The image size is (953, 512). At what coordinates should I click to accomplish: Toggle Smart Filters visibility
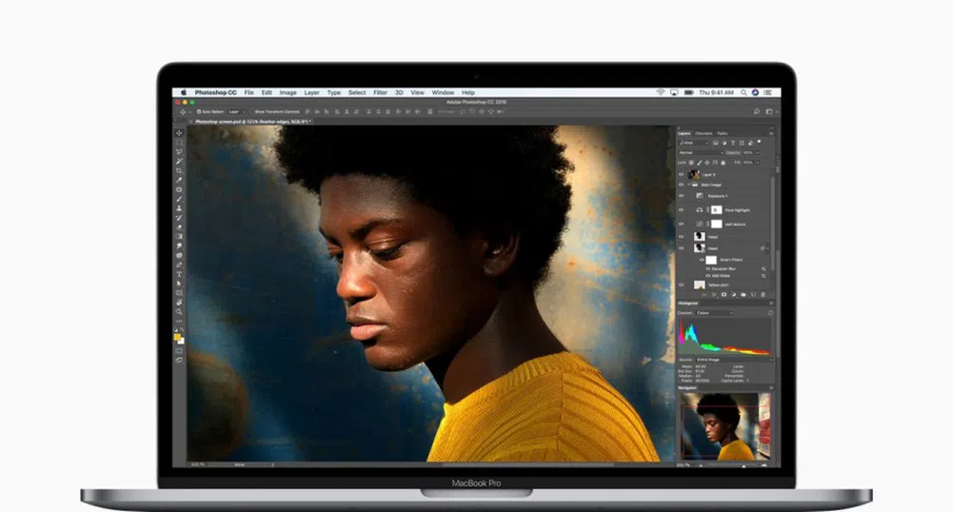pos(702,260)
